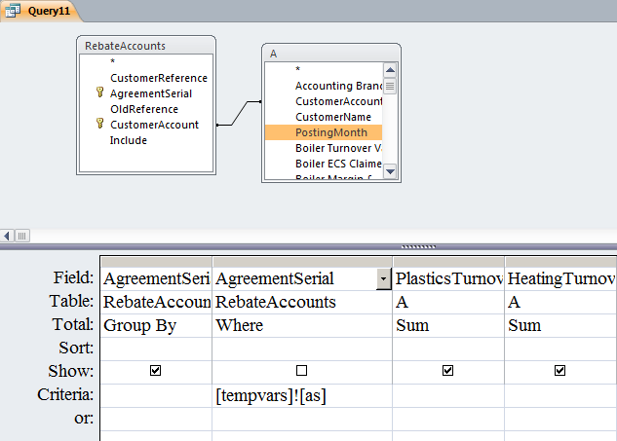Toggle Show checkbox for PlasticsTurnover column

[x=448, y=371]
